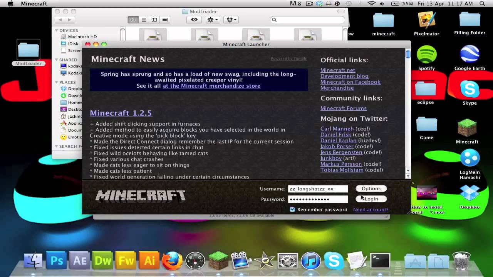
Task: Select the LogMeIn Hamachi desktop icon
Action: [x=470, y=159]
